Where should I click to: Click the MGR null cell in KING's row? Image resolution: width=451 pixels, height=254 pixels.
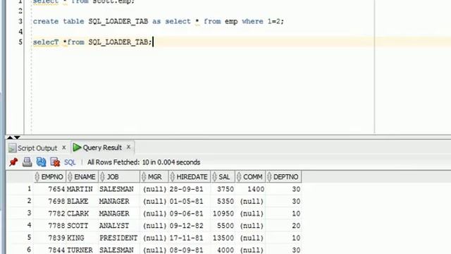point(155,238)
